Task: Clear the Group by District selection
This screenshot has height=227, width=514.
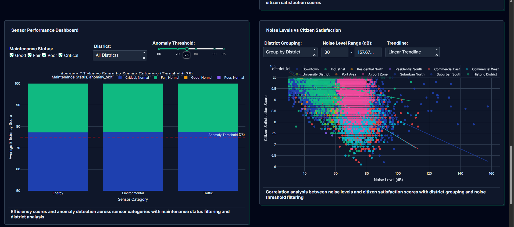Action: pos(314,55)
